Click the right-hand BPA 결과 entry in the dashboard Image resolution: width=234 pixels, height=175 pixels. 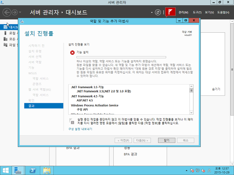[x=131, y=154]
